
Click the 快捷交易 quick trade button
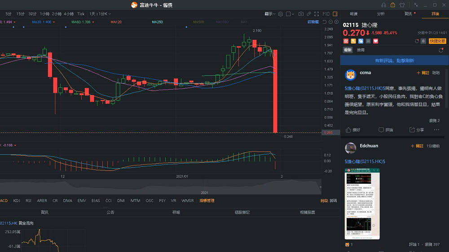[x=437, y=41]
